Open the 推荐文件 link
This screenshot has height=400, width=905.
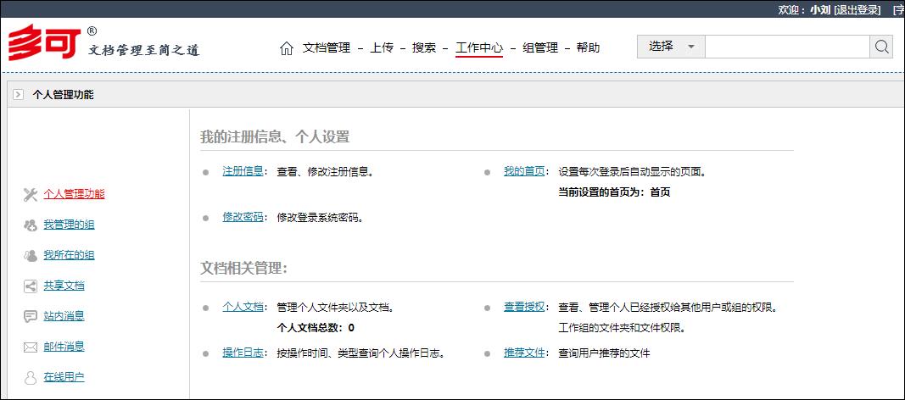click(524, 353)
